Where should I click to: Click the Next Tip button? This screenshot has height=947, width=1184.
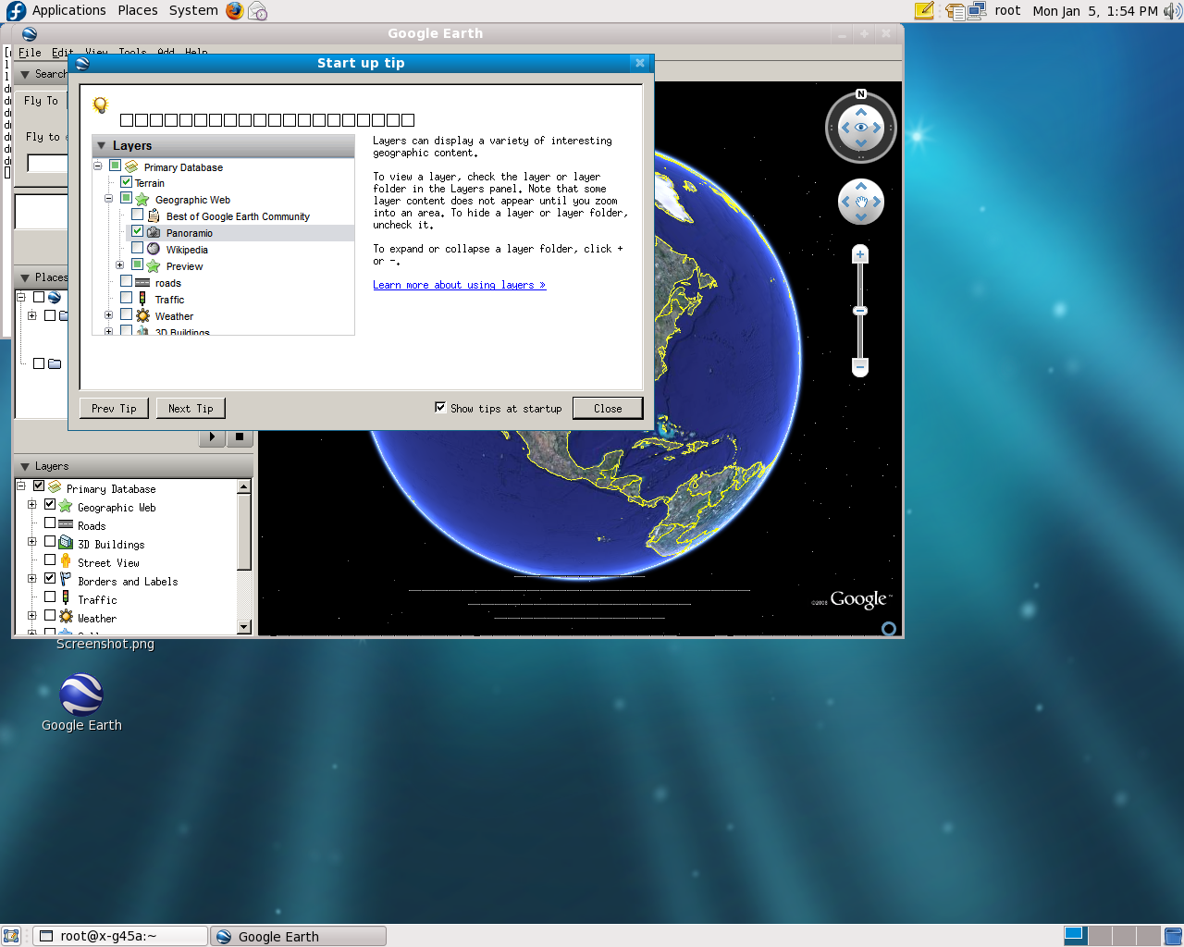coord(191,409)
